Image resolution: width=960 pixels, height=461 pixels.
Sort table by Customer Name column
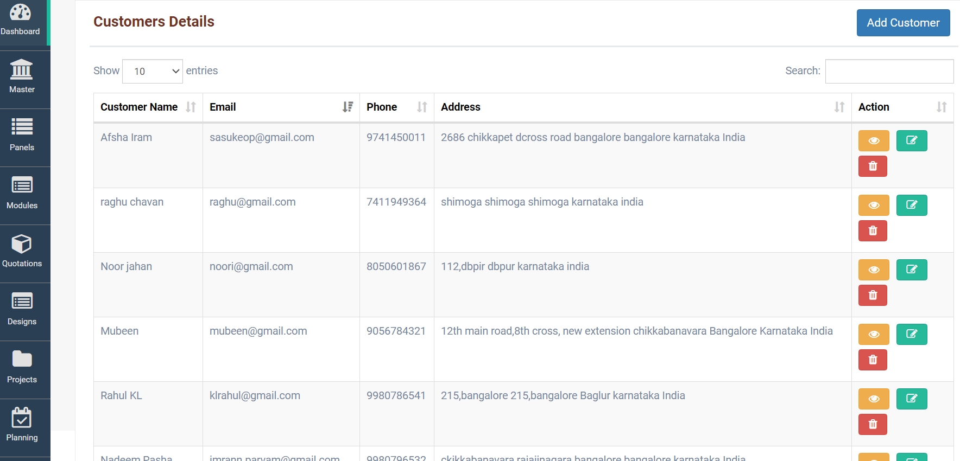(x=148, y=107)
